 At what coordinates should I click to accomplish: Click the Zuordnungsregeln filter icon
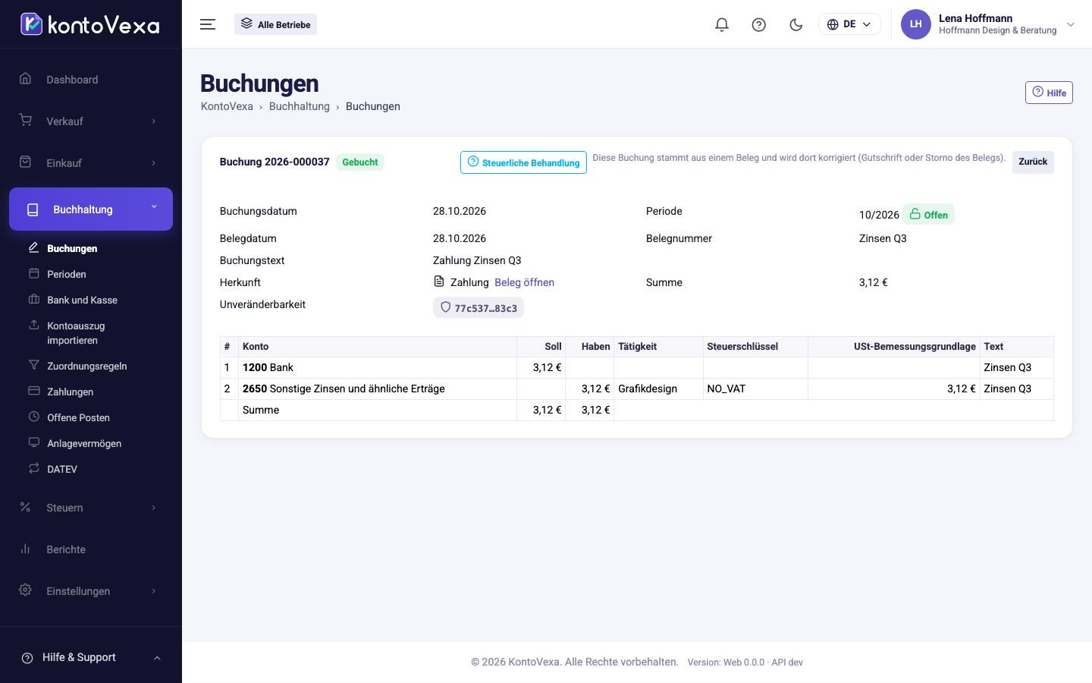(33, 365)
